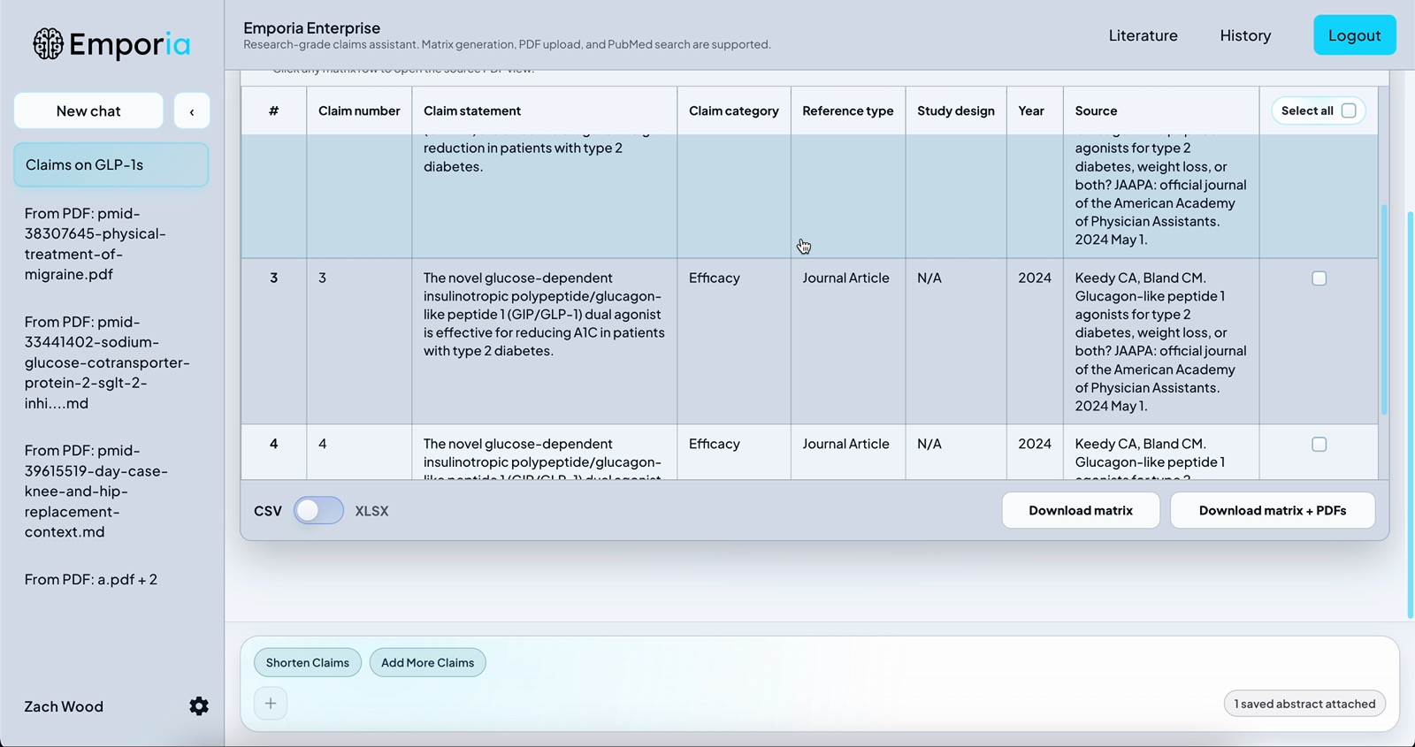Click the plus attachment icon
Screen dimensions: 1415x747
coord(271,704)
